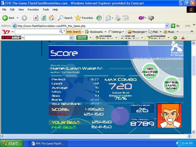
Task: Click Try Another Level button
Action: 150,72
